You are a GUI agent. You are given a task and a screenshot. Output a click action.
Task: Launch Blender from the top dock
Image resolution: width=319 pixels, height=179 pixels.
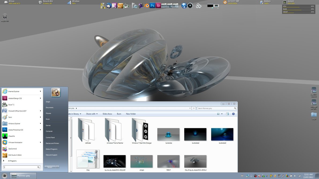click(x=147, y=5)
